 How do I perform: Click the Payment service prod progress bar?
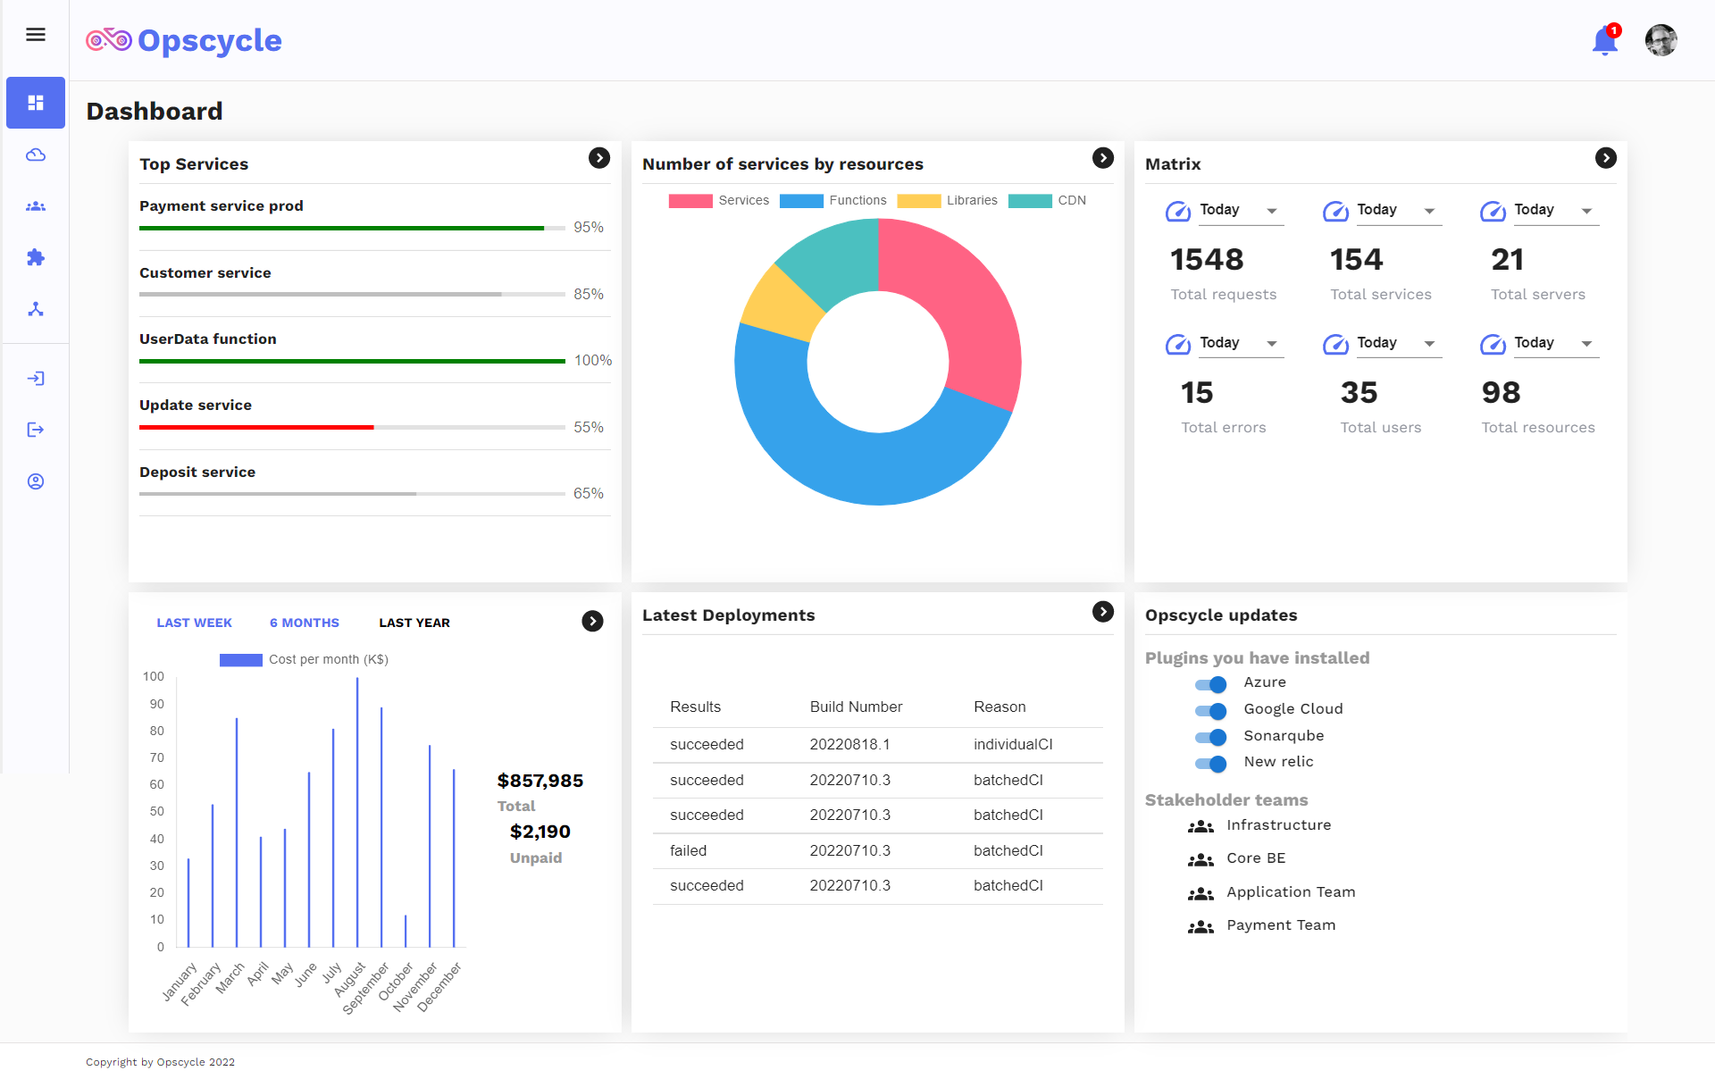click(x=352, y=229)
